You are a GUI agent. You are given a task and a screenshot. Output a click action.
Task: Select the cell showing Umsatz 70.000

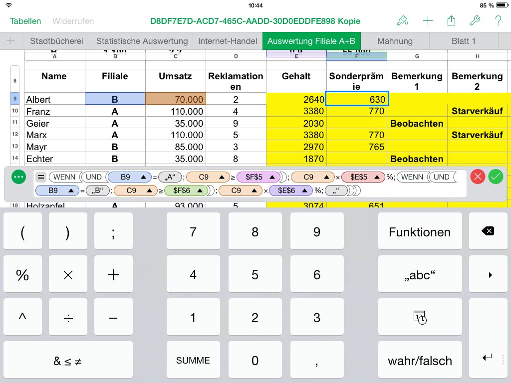click(176, 99)
